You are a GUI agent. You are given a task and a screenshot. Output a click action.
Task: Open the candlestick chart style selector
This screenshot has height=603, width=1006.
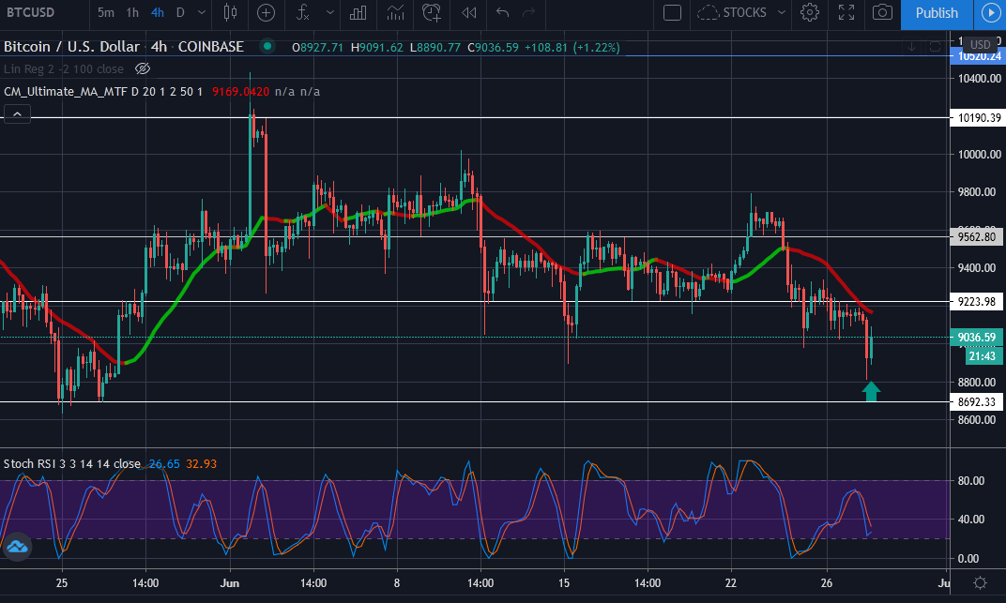point(231,13)
